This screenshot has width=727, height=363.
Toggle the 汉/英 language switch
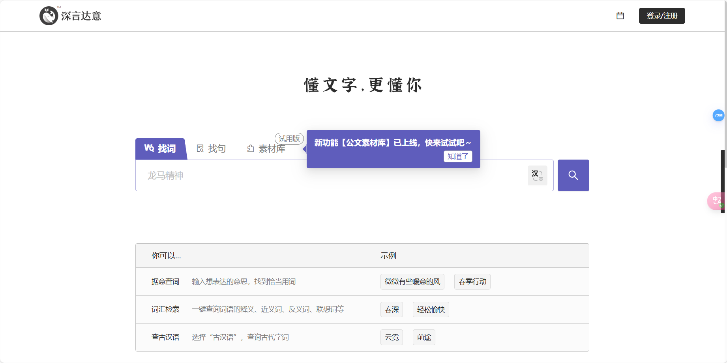pos(537,175)
